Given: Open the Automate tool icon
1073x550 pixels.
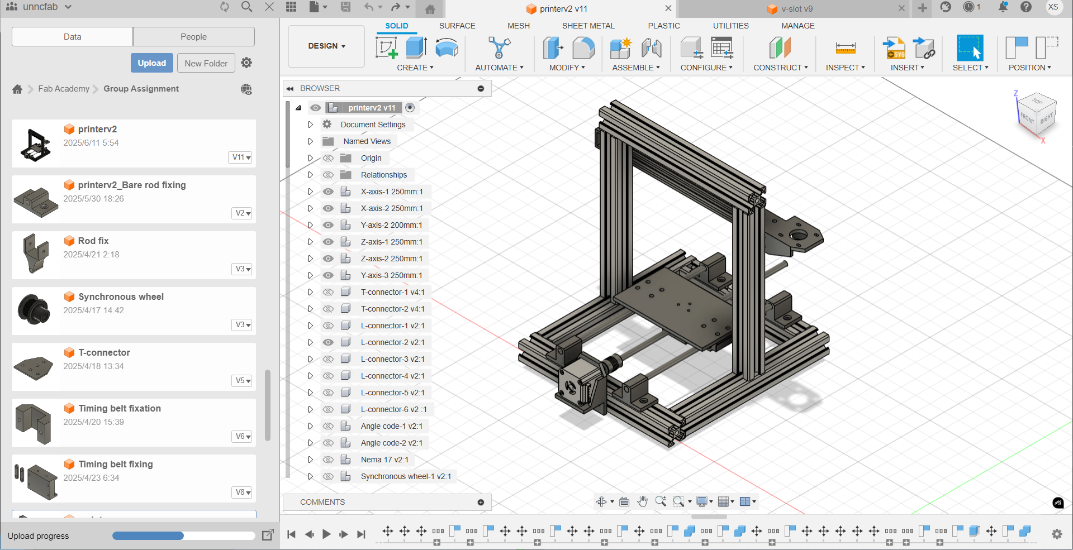Looking at the screenshot, I should click(499, 48).
